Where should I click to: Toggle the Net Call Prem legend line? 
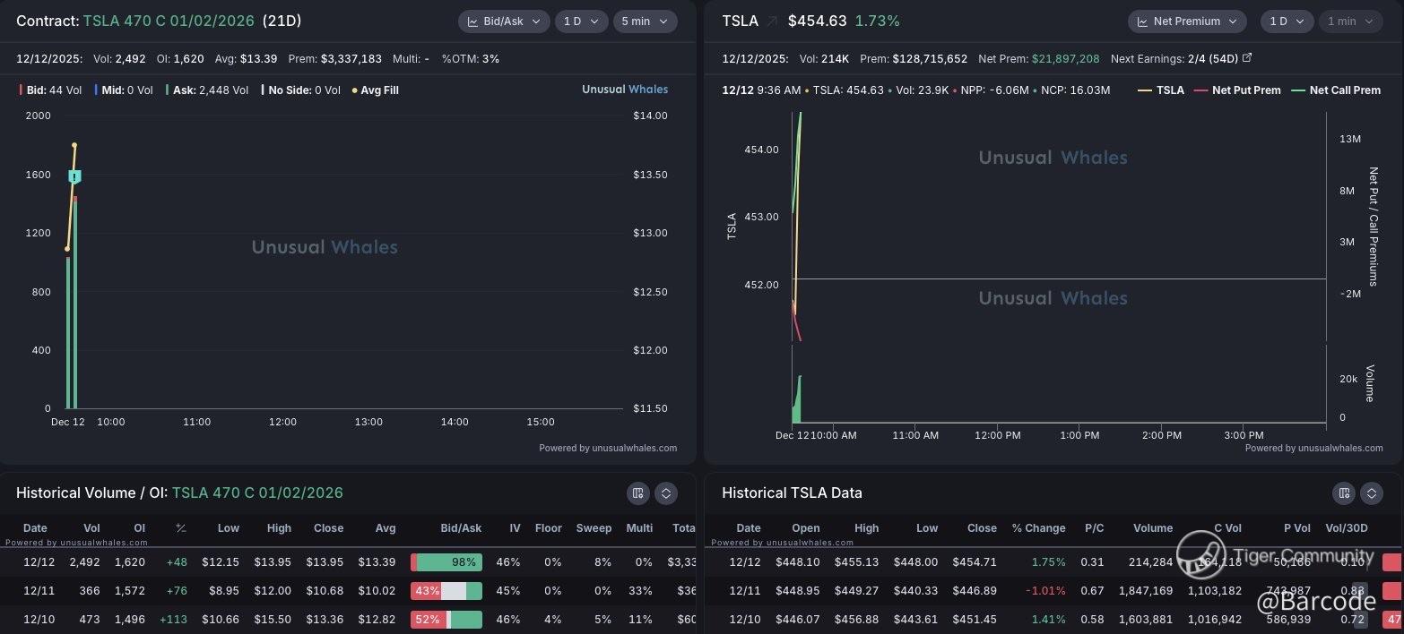coord(1337,90)
